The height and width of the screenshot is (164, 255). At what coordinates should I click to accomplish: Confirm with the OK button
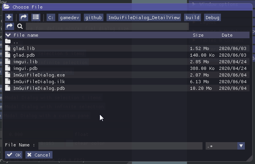[14, 155]
